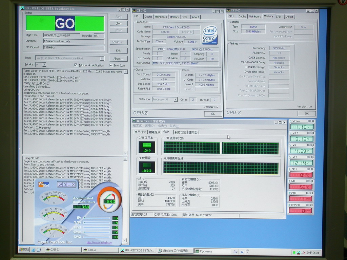The width and height of the screenshot is (347, 260).
Task: Click Accumulated Running Hours display
Action: tap(81, 207)
